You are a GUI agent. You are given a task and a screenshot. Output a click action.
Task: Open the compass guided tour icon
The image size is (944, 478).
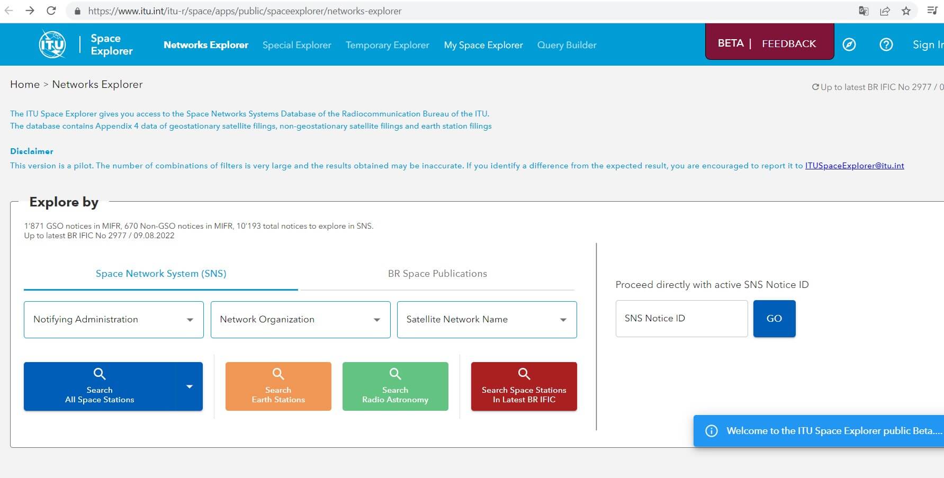849,44
